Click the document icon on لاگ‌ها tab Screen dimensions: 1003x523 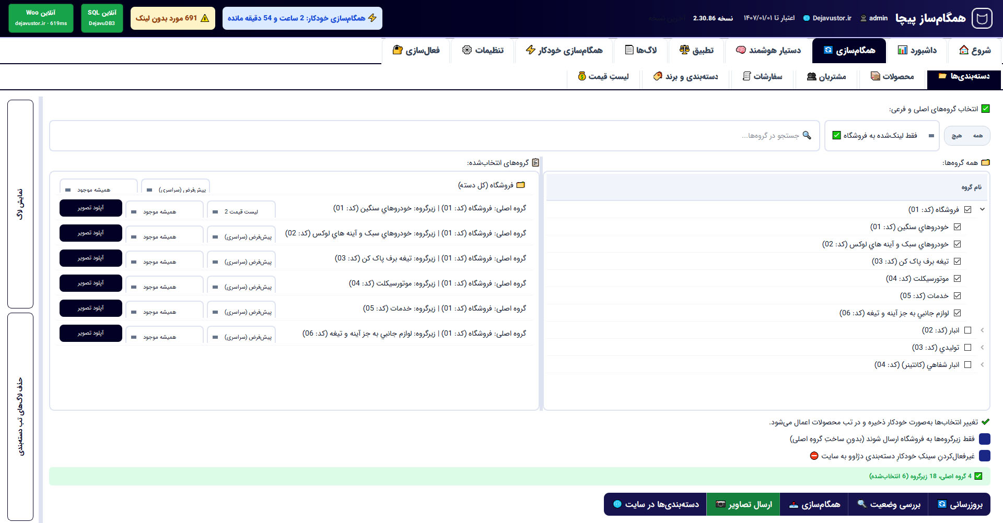click(629, 50)
